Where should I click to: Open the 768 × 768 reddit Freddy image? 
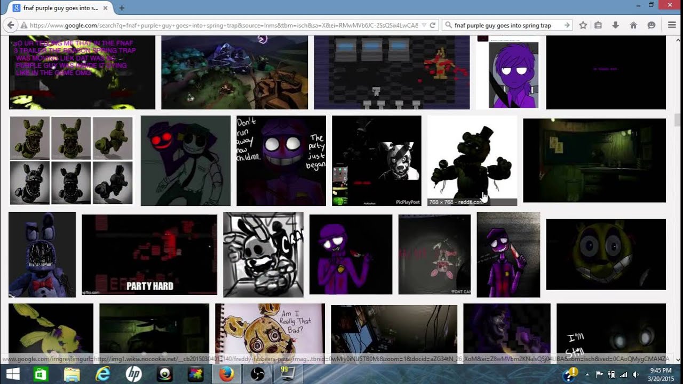(x=472, y=161)
